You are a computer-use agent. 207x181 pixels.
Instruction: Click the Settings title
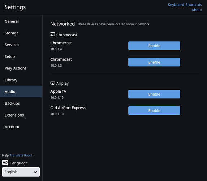pyautogui.click(x=15, y=7)
